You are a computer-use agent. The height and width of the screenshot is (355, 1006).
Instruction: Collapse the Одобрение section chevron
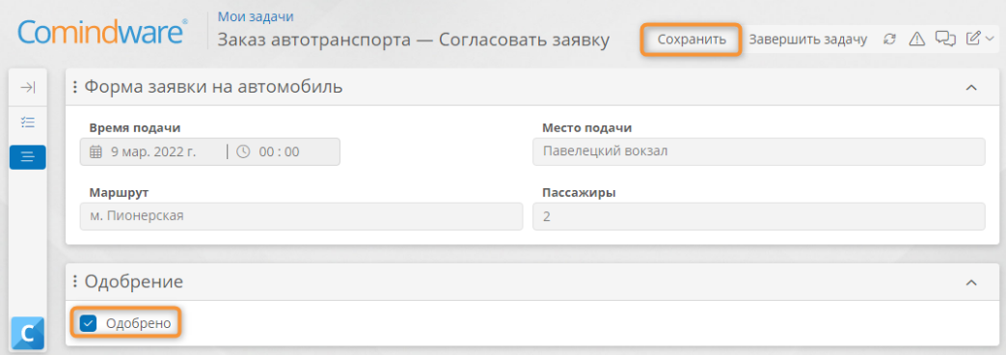click(971, 282)
